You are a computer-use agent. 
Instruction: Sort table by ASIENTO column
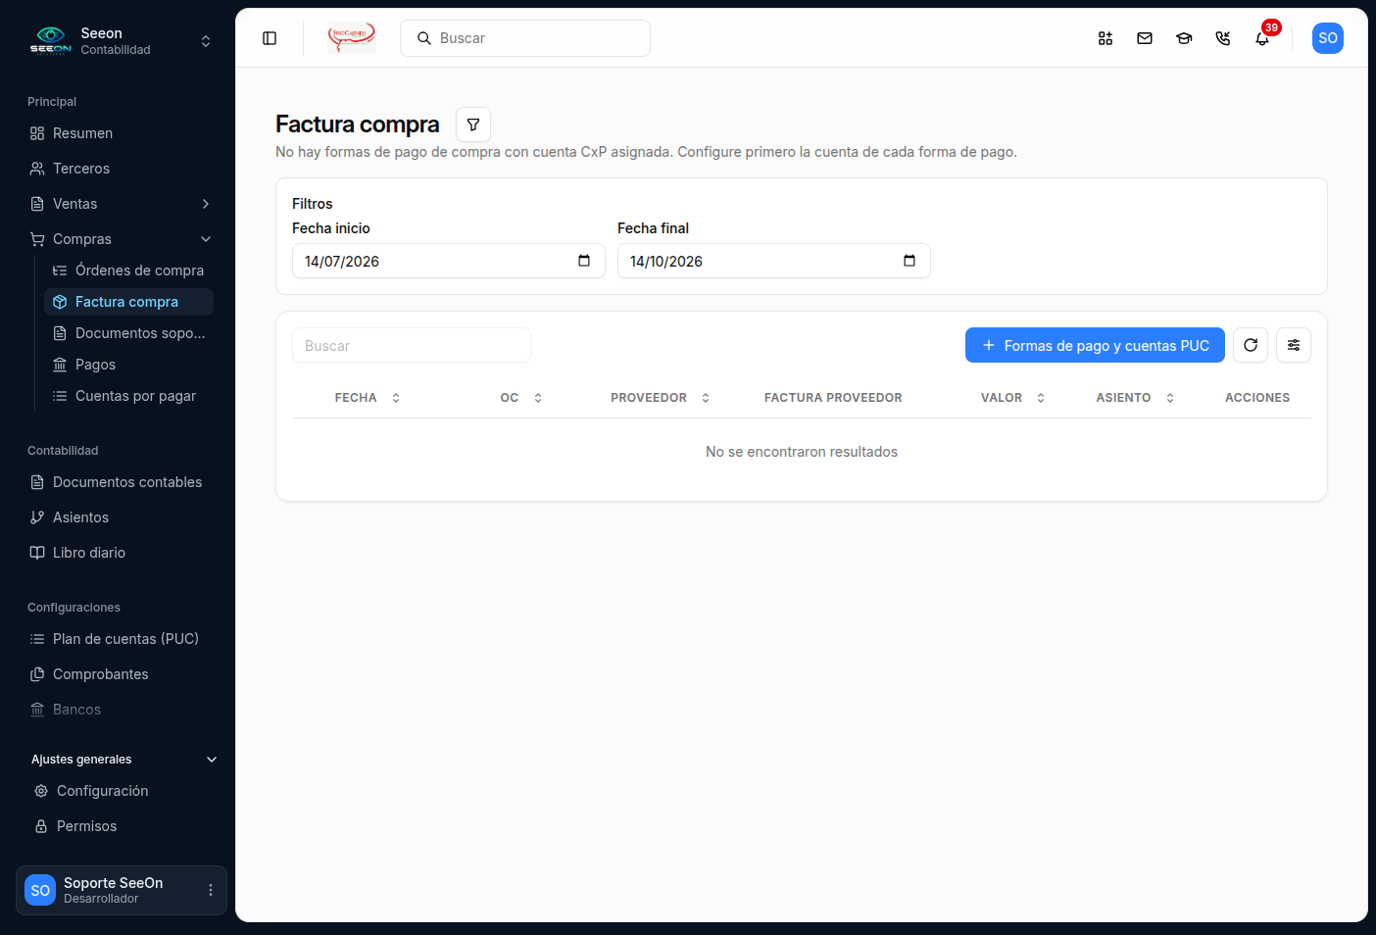[1135, 398]
